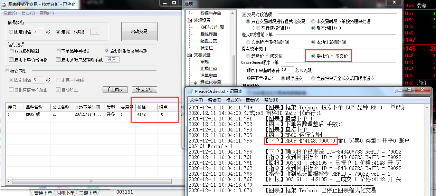436x196 pixels.
Task: Click 价格 column header
Action: pos(146,107)
